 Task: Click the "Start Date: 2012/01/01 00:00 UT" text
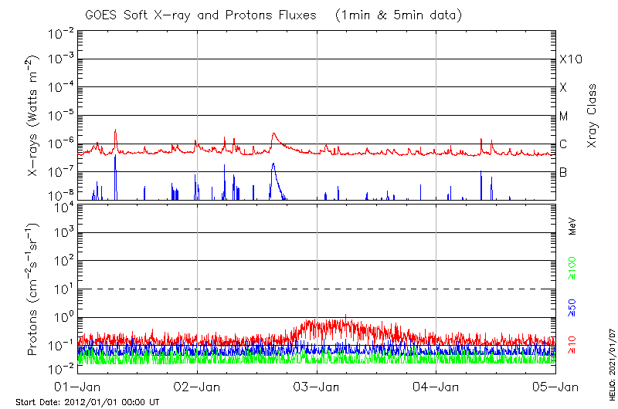(x=87, y=402)
